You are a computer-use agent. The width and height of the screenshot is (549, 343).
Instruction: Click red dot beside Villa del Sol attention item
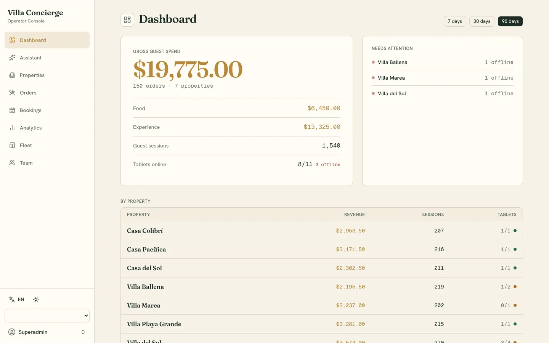(x=373, y=93)
